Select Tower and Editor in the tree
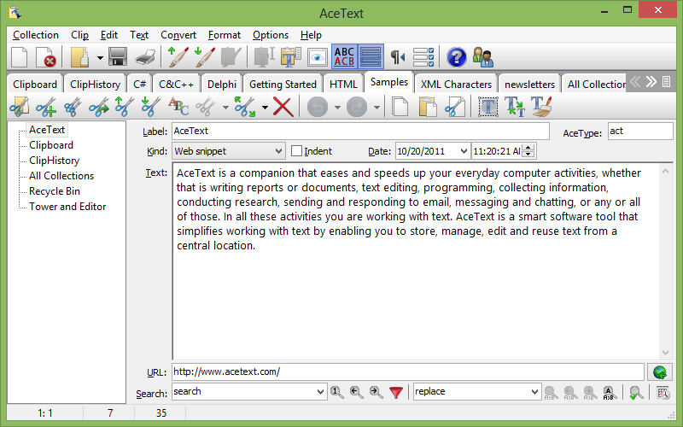683x427 pixels. [67, 207]
